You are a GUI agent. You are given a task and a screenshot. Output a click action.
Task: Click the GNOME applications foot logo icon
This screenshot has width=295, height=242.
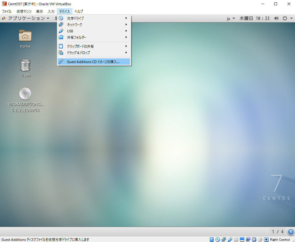[x=3, y=18]
